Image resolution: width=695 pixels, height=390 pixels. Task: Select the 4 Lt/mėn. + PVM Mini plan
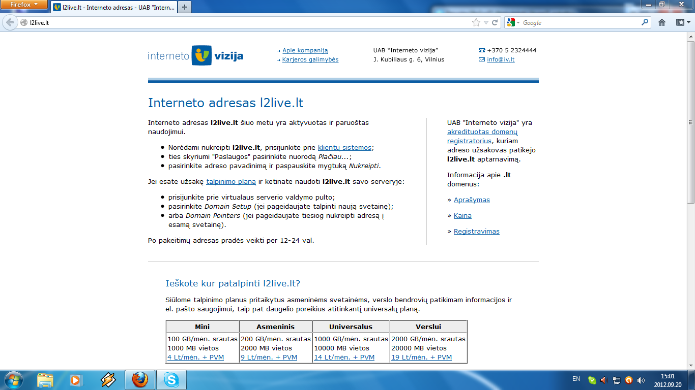(x=196, y=357)
